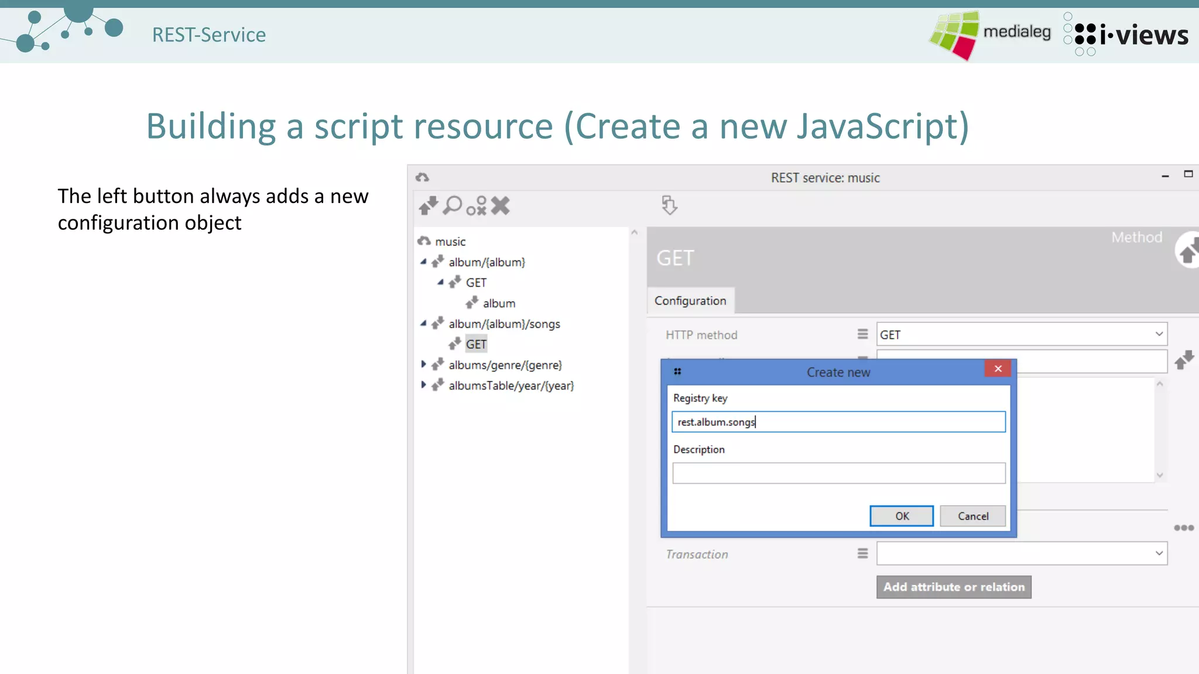Viewport: 1199px width, 674px height.
Task: Click Add attribute or relation button
Action: 954,587
